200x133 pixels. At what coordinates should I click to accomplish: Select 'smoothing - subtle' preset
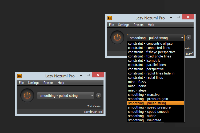[x=156, y=116]
